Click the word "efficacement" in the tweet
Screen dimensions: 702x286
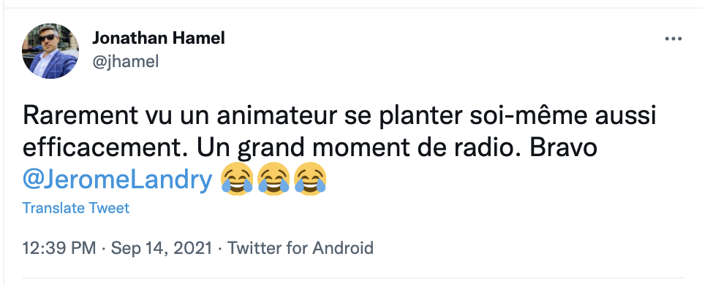click(105, 147)
